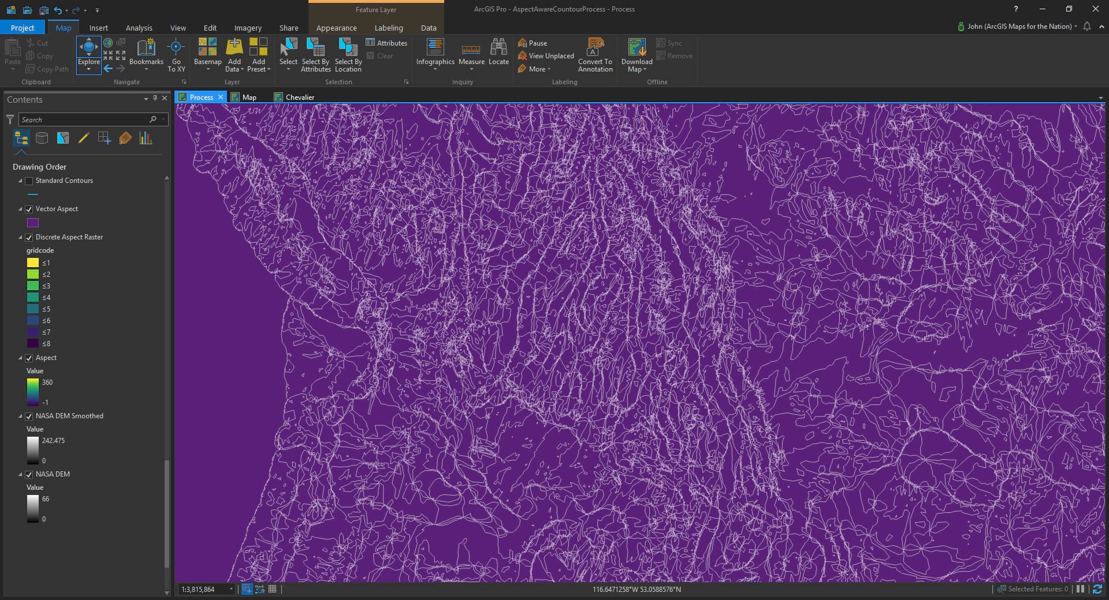Viewport: 1109px width, 600px height.
Task: Click the Paste button
Action: 12,54
